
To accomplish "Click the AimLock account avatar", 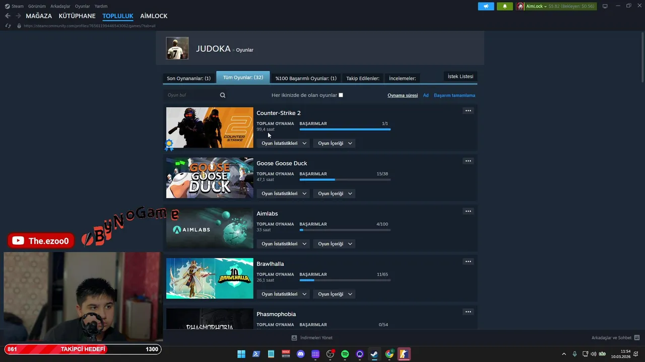I will pyautogui.click(x=521, y=6).
